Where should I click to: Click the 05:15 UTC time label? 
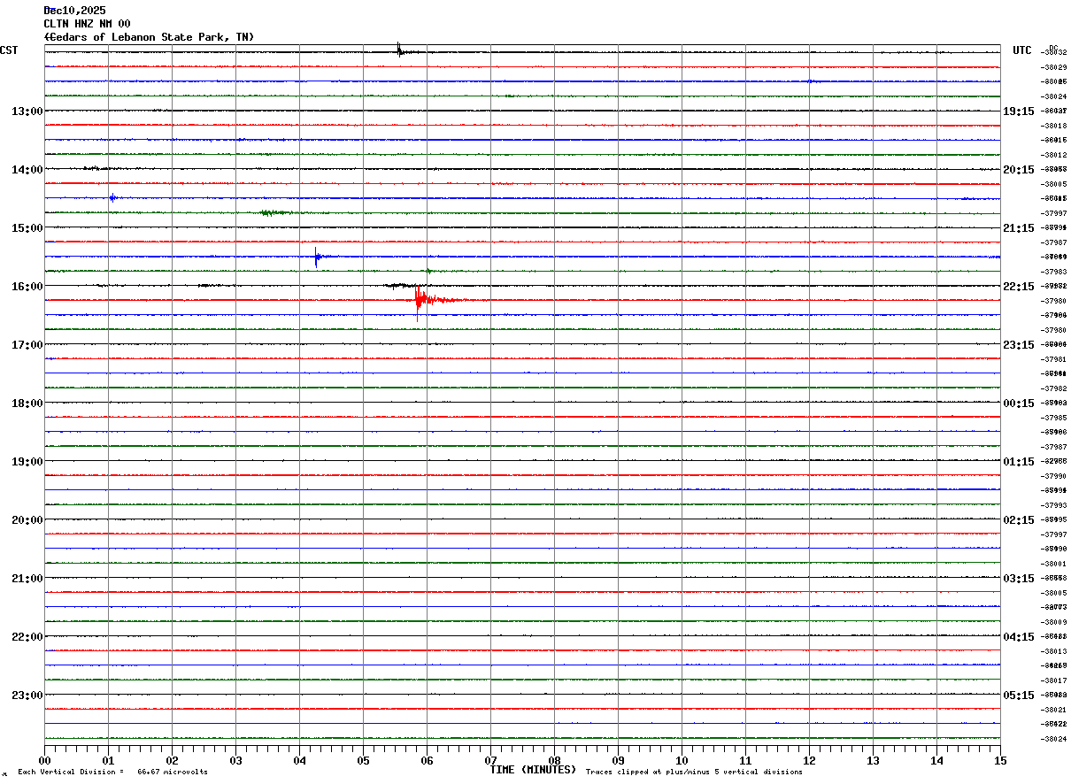tap(1019, 696)
